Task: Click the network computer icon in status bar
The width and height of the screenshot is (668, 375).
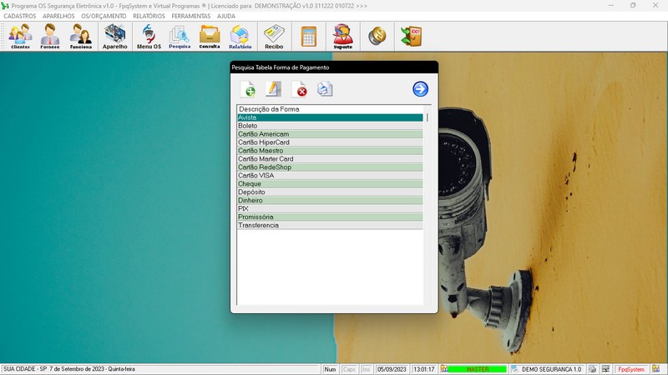Action: tap(605, 369)
